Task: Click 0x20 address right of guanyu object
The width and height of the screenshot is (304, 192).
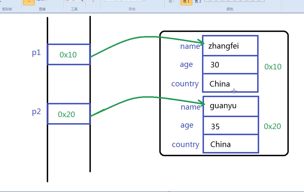Action: click(272, 126)
